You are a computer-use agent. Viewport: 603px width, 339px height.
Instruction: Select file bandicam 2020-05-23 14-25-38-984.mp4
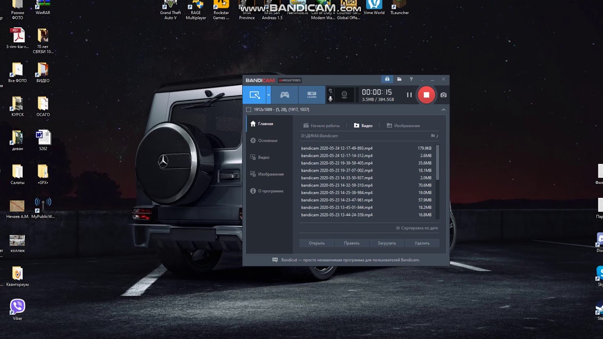coord(367,193)
